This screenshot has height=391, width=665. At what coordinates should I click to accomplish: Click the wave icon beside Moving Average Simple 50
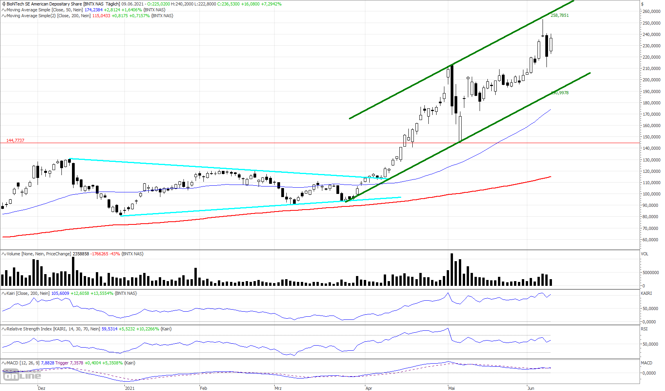pyautogui.click(x=4, y=10)
